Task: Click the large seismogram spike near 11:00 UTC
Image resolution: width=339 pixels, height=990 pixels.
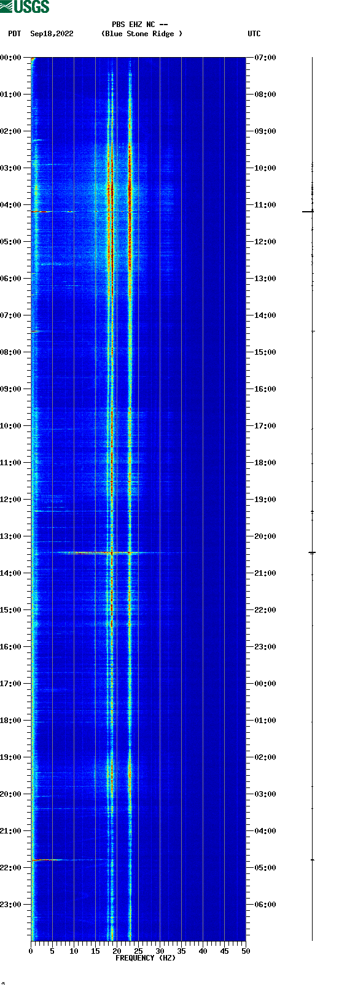Action: pyautogui.click(x=309, y=211)
